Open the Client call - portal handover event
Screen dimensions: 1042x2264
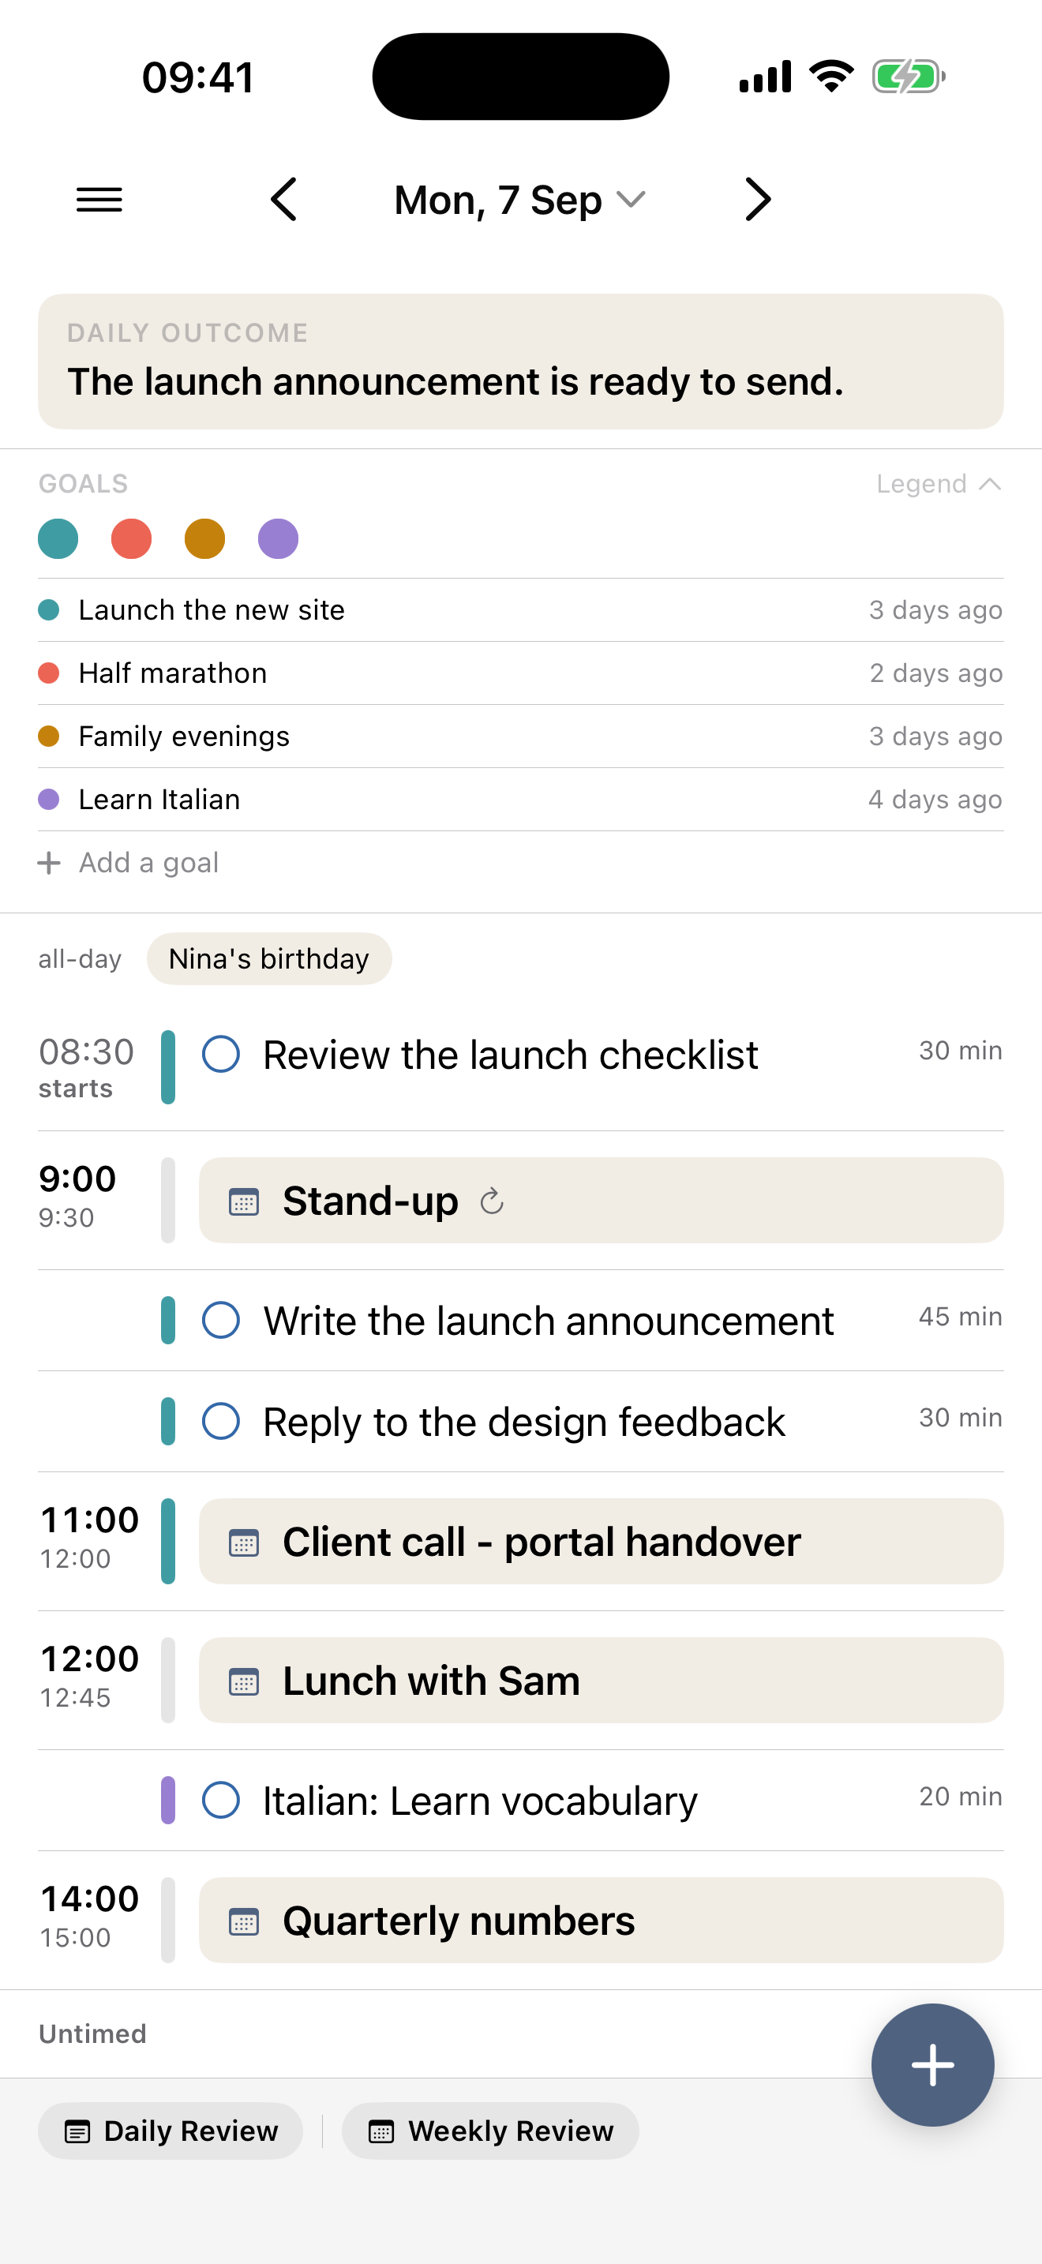(601, 1542)
